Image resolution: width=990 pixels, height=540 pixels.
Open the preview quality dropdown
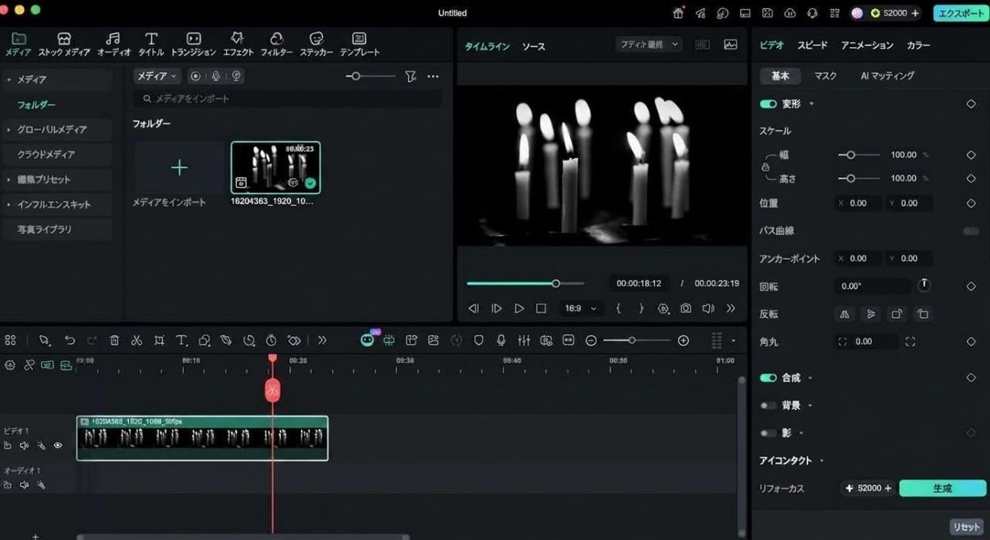pyautogui.click(x=649, y=45)
